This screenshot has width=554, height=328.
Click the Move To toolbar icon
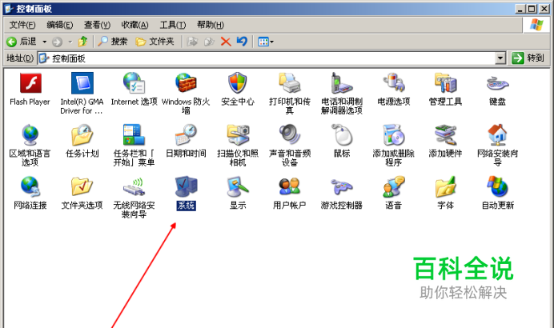192,42
